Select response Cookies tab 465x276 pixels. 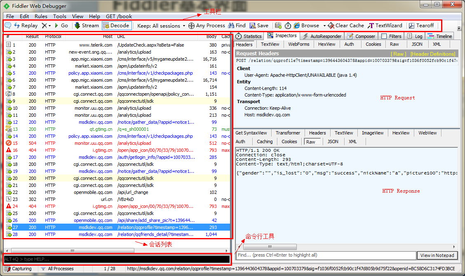pos(289,142)
